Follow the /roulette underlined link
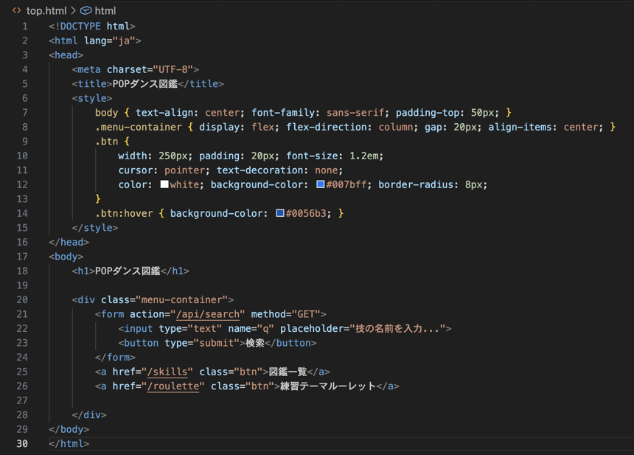This screenshot has height=455, width=634. pos(174,386)
